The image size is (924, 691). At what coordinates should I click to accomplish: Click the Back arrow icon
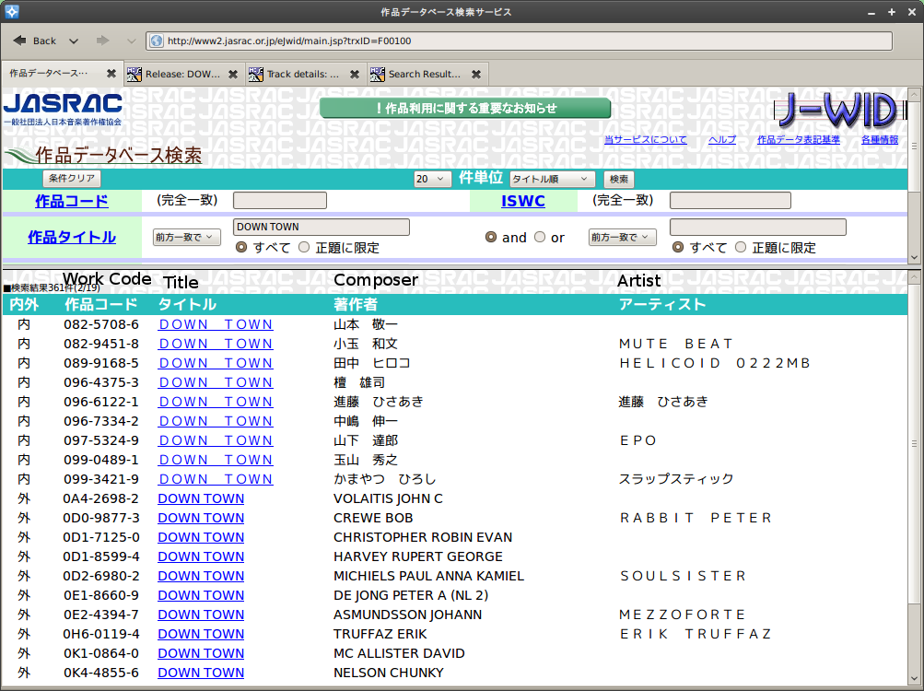(x=19, y=41)
